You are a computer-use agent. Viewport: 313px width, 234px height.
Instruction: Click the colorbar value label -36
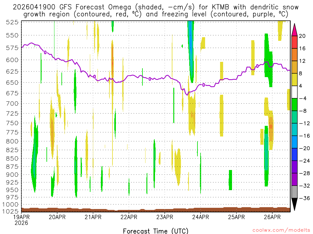click(305, 198)
